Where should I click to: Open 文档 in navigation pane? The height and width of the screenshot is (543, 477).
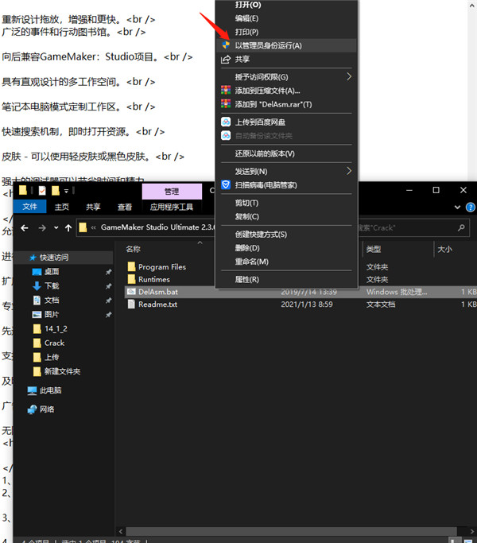click(52, 300)
